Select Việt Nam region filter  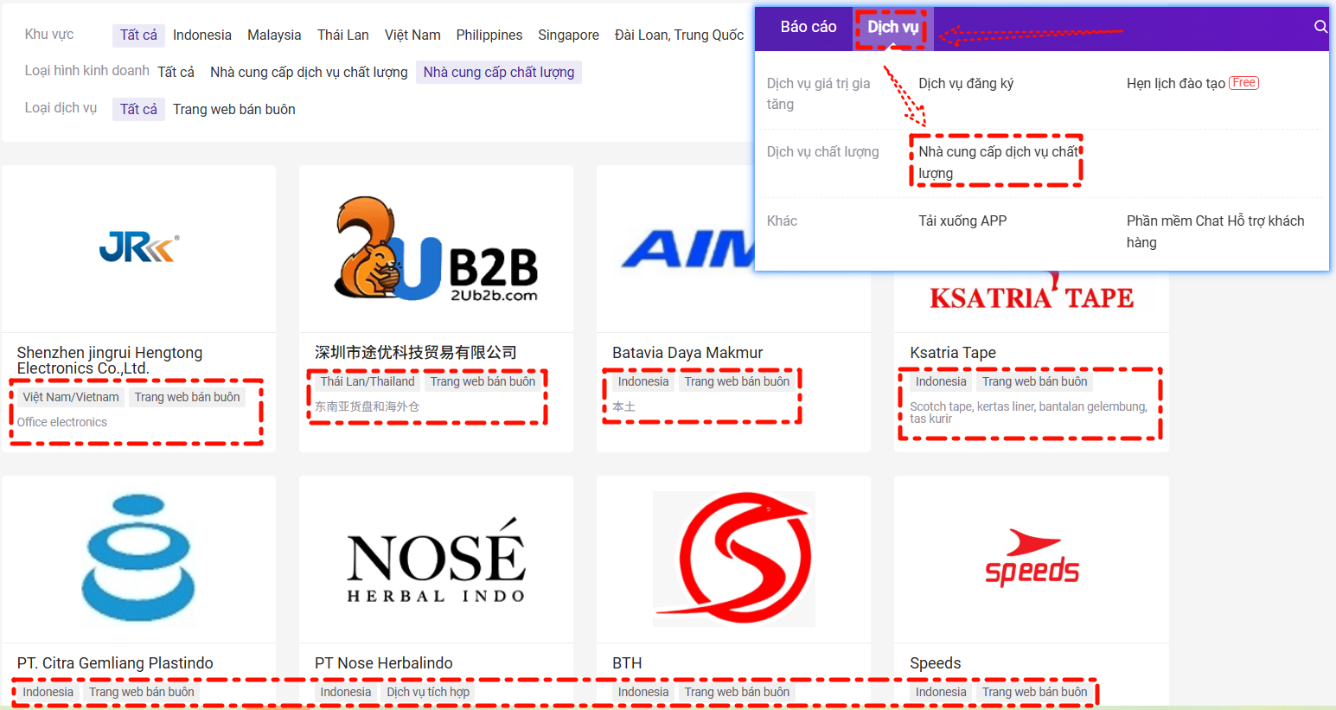pos(412,35)
